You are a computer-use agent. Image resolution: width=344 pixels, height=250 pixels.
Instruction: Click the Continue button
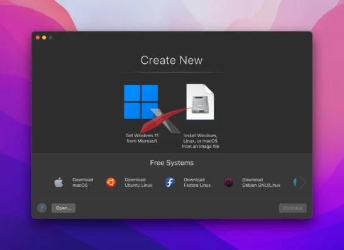tap(292, 208)
